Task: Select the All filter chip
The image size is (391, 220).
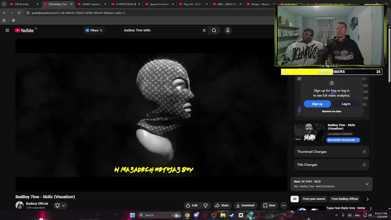Action: 294,199
